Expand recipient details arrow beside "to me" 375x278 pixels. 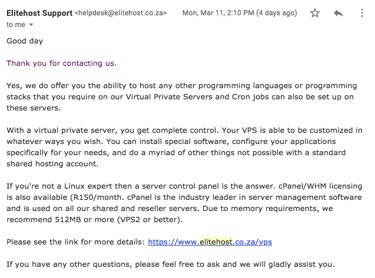coord(31,25)
